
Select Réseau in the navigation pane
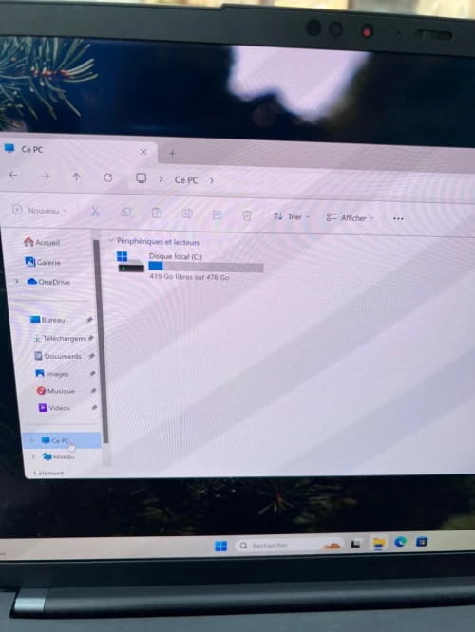tap(59, 456)
